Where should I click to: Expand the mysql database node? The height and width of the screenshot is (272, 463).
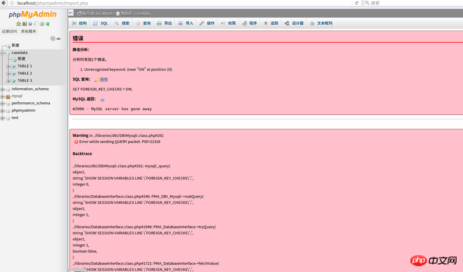[x=2, y=96]
